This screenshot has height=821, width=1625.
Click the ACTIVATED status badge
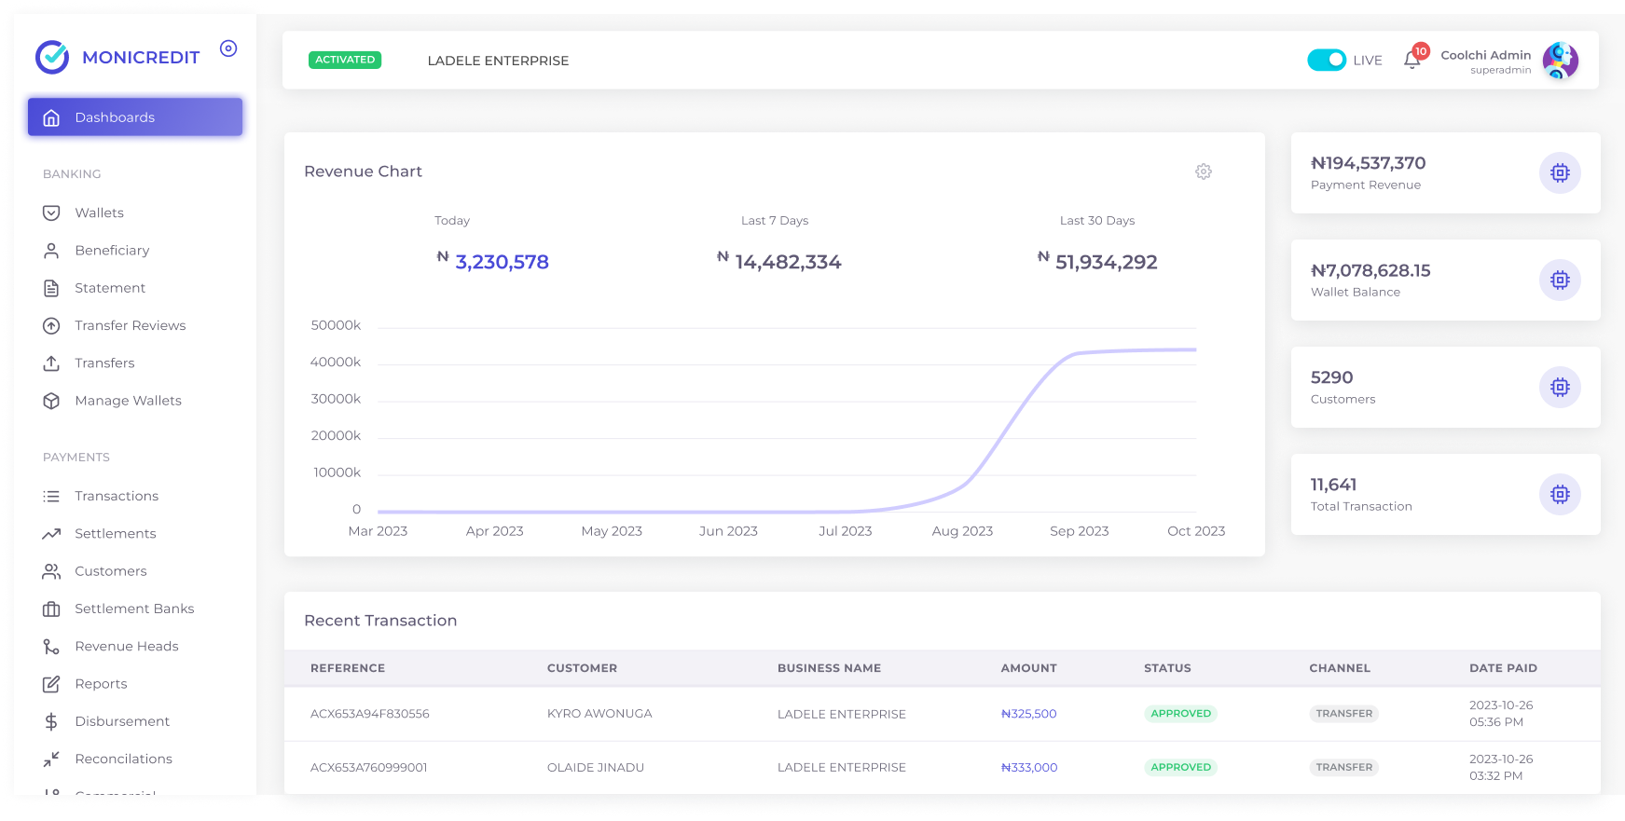[x=345, y=60]
